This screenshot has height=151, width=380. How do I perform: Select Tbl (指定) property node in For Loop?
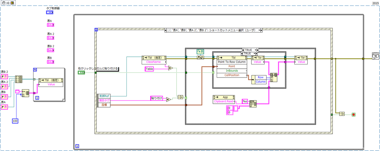51,80
